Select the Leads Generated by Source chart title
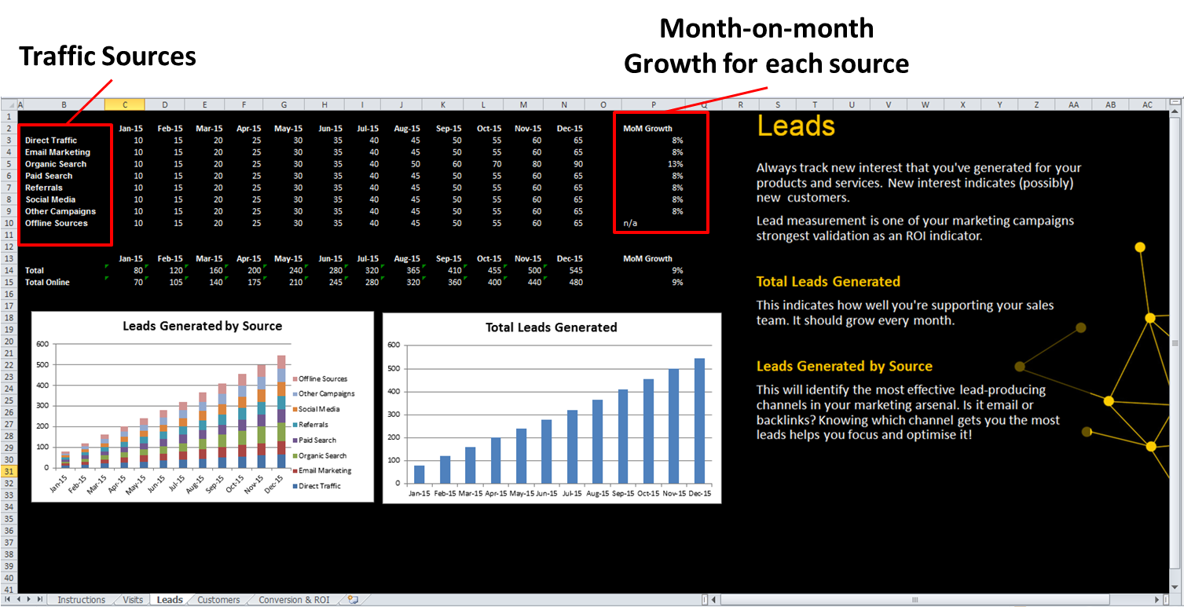Image resolution: width=1184 pixels, height=607 pixels. coord(202,326)
